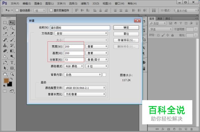Click the new group folder icon
The image size is (200, 132).
pos(180,129)
